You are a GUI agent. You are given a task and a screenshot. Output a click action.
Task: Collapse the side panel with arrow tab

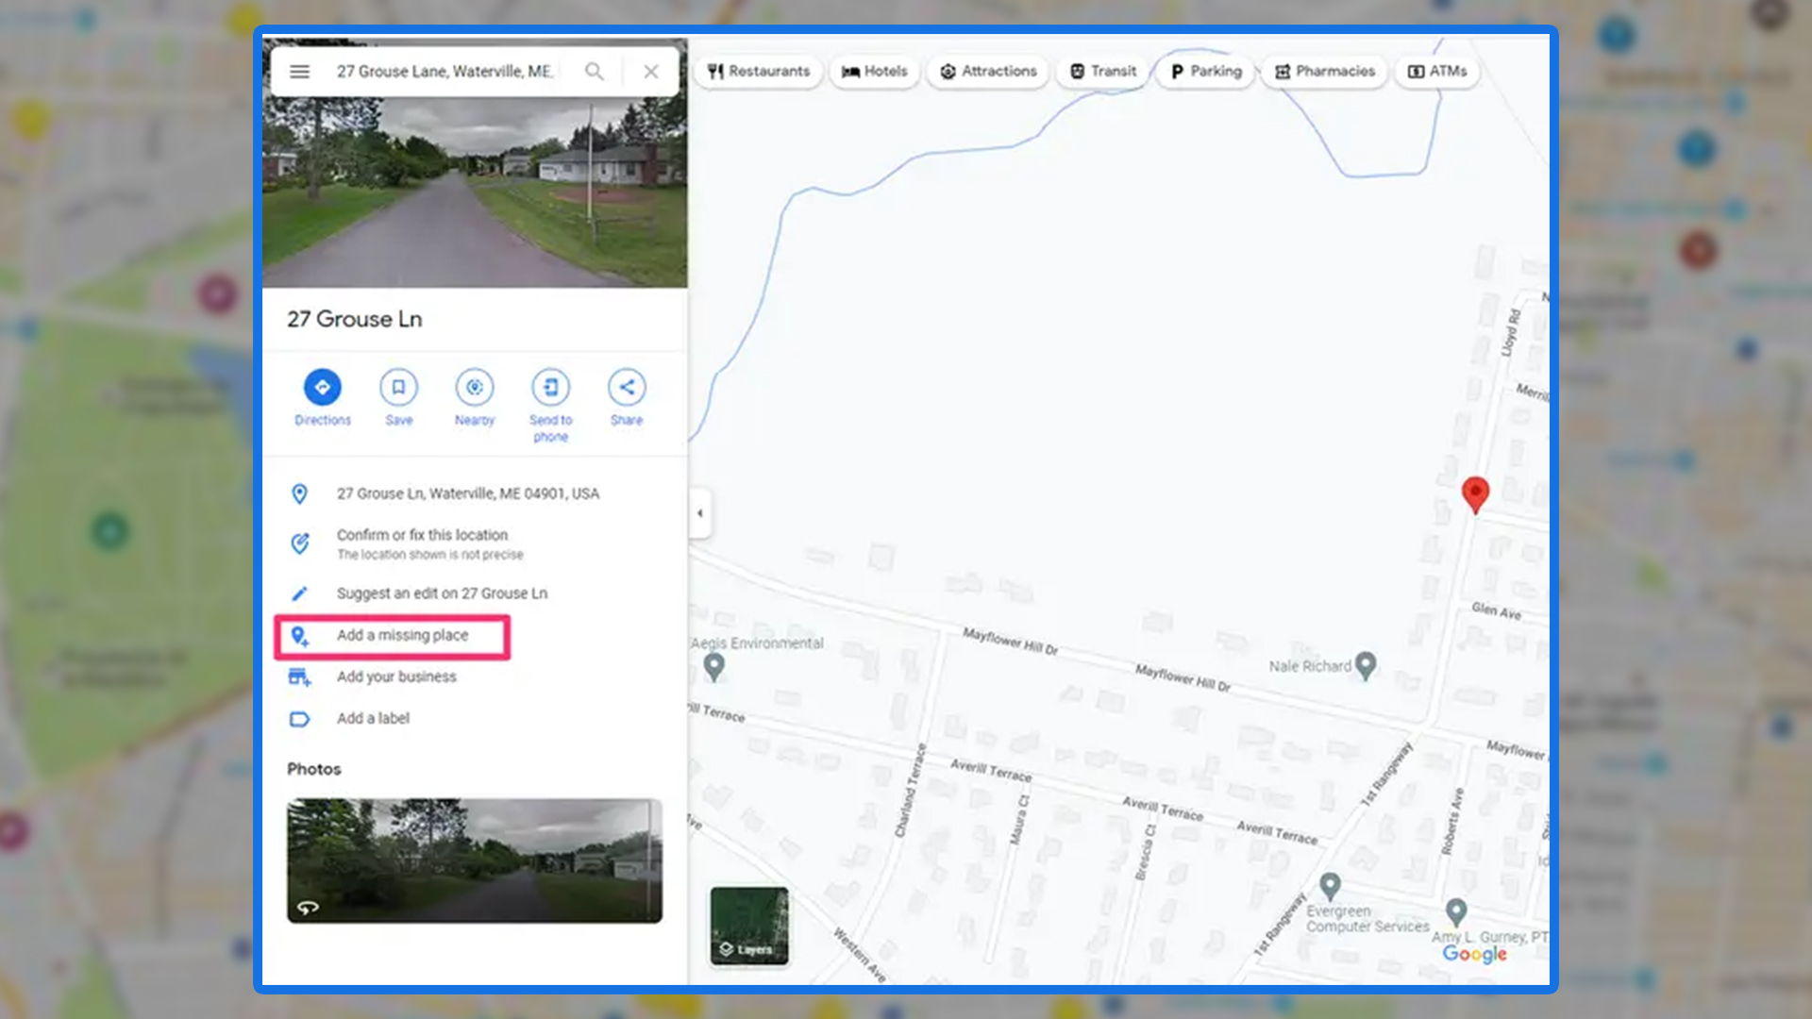pyautogui.click(x=699, y=513)
